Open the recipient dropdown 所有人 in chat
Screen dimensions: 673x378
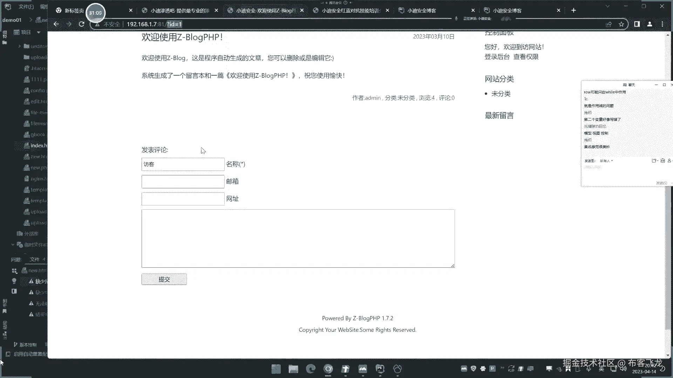click(x=606, y=161)
